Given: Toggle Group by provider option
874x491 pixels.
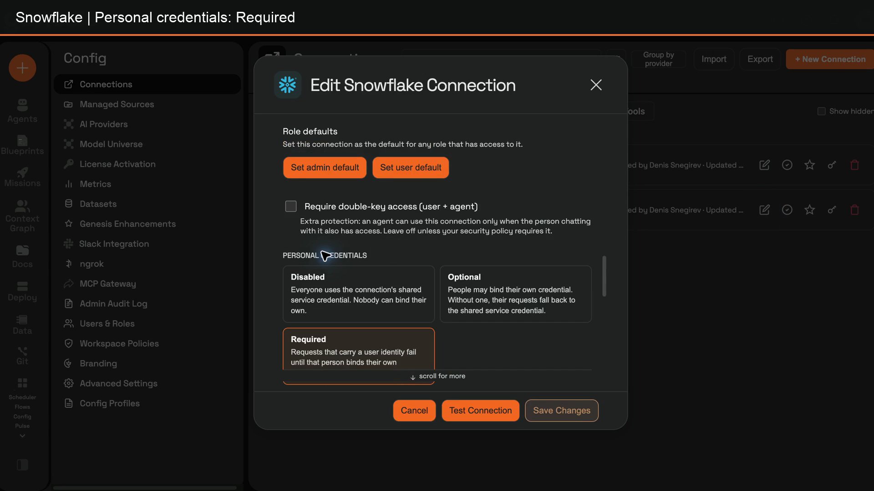Looking at the screenshot, I should pyautogui.click(x=658, y=59).
